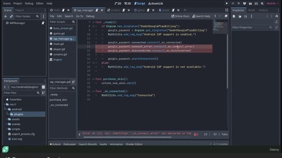
Task: Run the current scene icon
Action: point(250,4)
